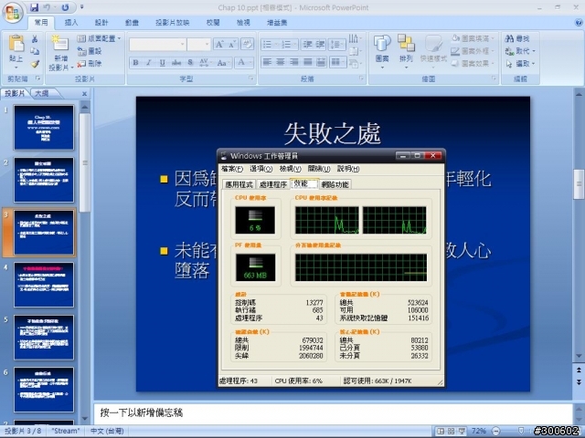The image size is (585, 438).
Task: Select slide 1 thumbnail
Action: pos(44,128)
